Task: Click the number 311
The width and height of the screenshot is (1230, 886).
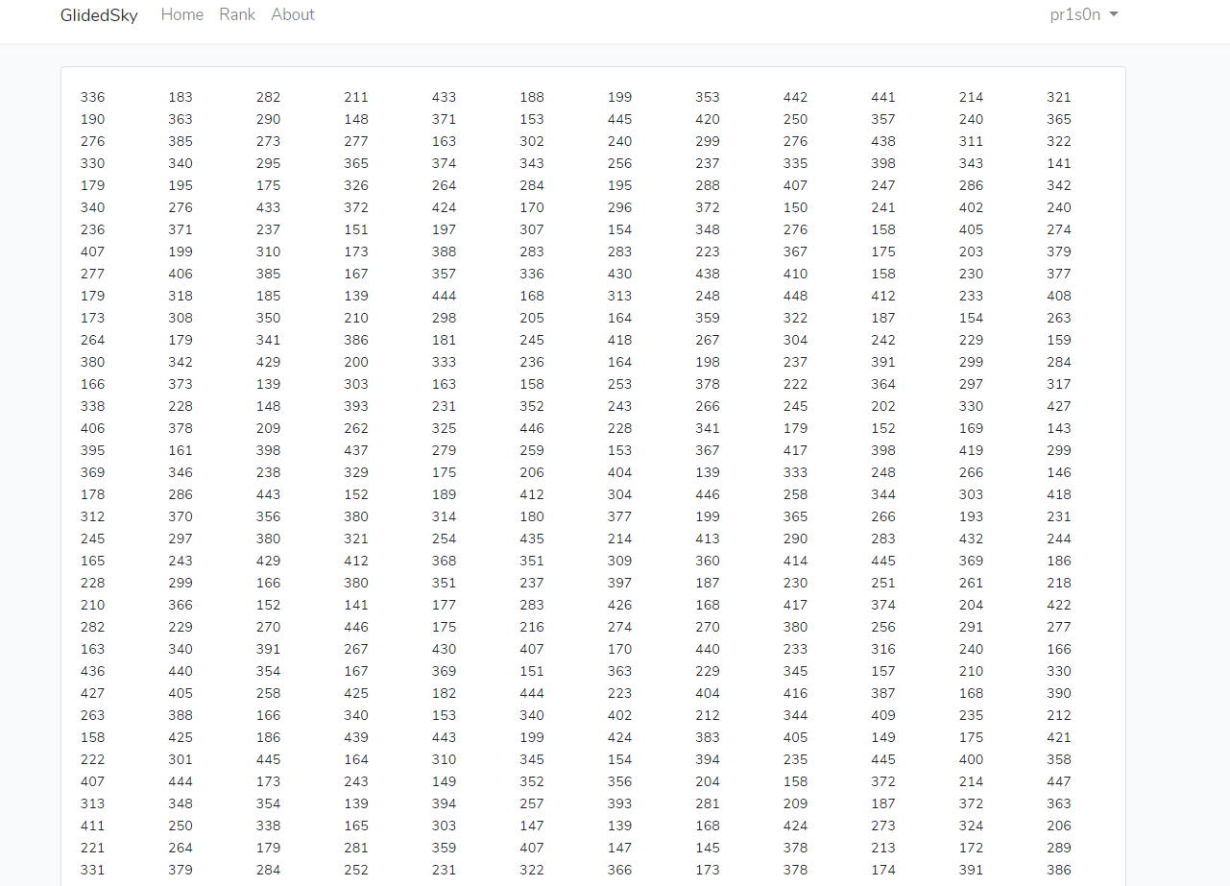Action: click(972, 141)
